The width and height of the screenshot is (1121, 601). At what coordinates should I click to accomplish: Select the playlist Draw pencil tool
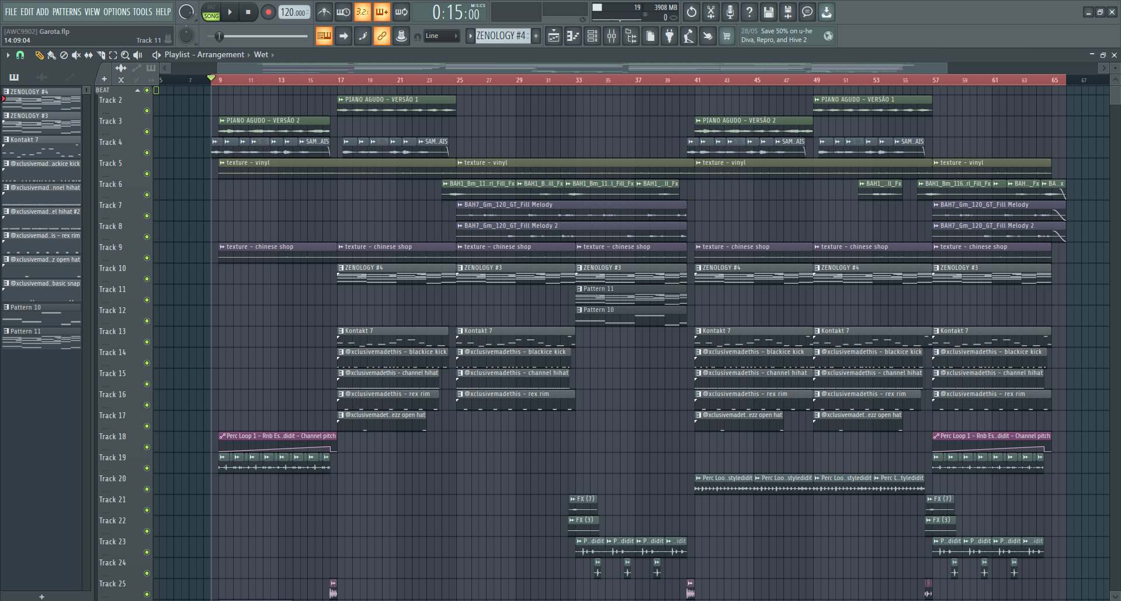[x=39, y=55]
